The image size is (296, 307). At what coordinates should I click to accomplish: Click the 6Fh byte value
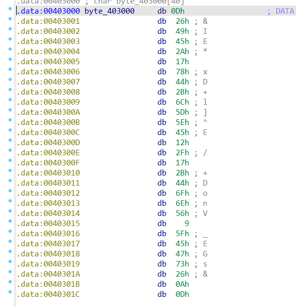pyautogui.click(x=182, y=193)
